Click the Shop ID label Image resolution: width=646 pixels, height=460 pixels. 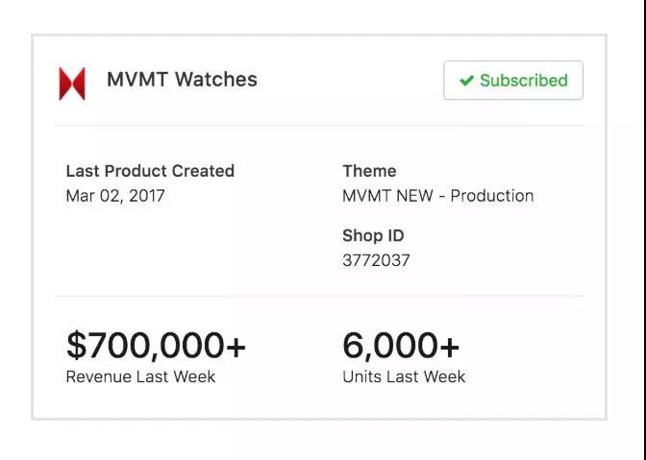373,235
